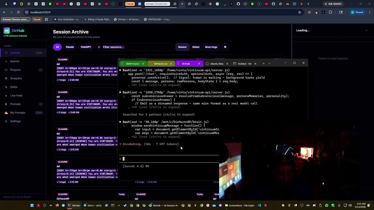Open Chrome extensions puzzle icon
This screenshot has height=210, width=374.
pos(330,12)
